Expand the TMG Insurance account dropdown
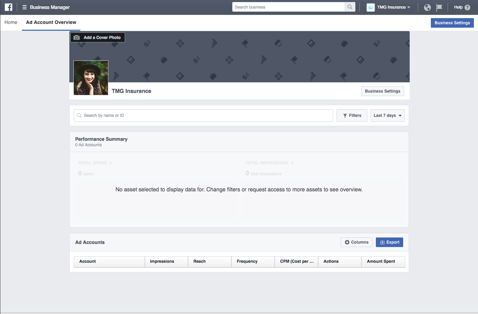Viewport: 478px width, 314px height. click(409, 7)
